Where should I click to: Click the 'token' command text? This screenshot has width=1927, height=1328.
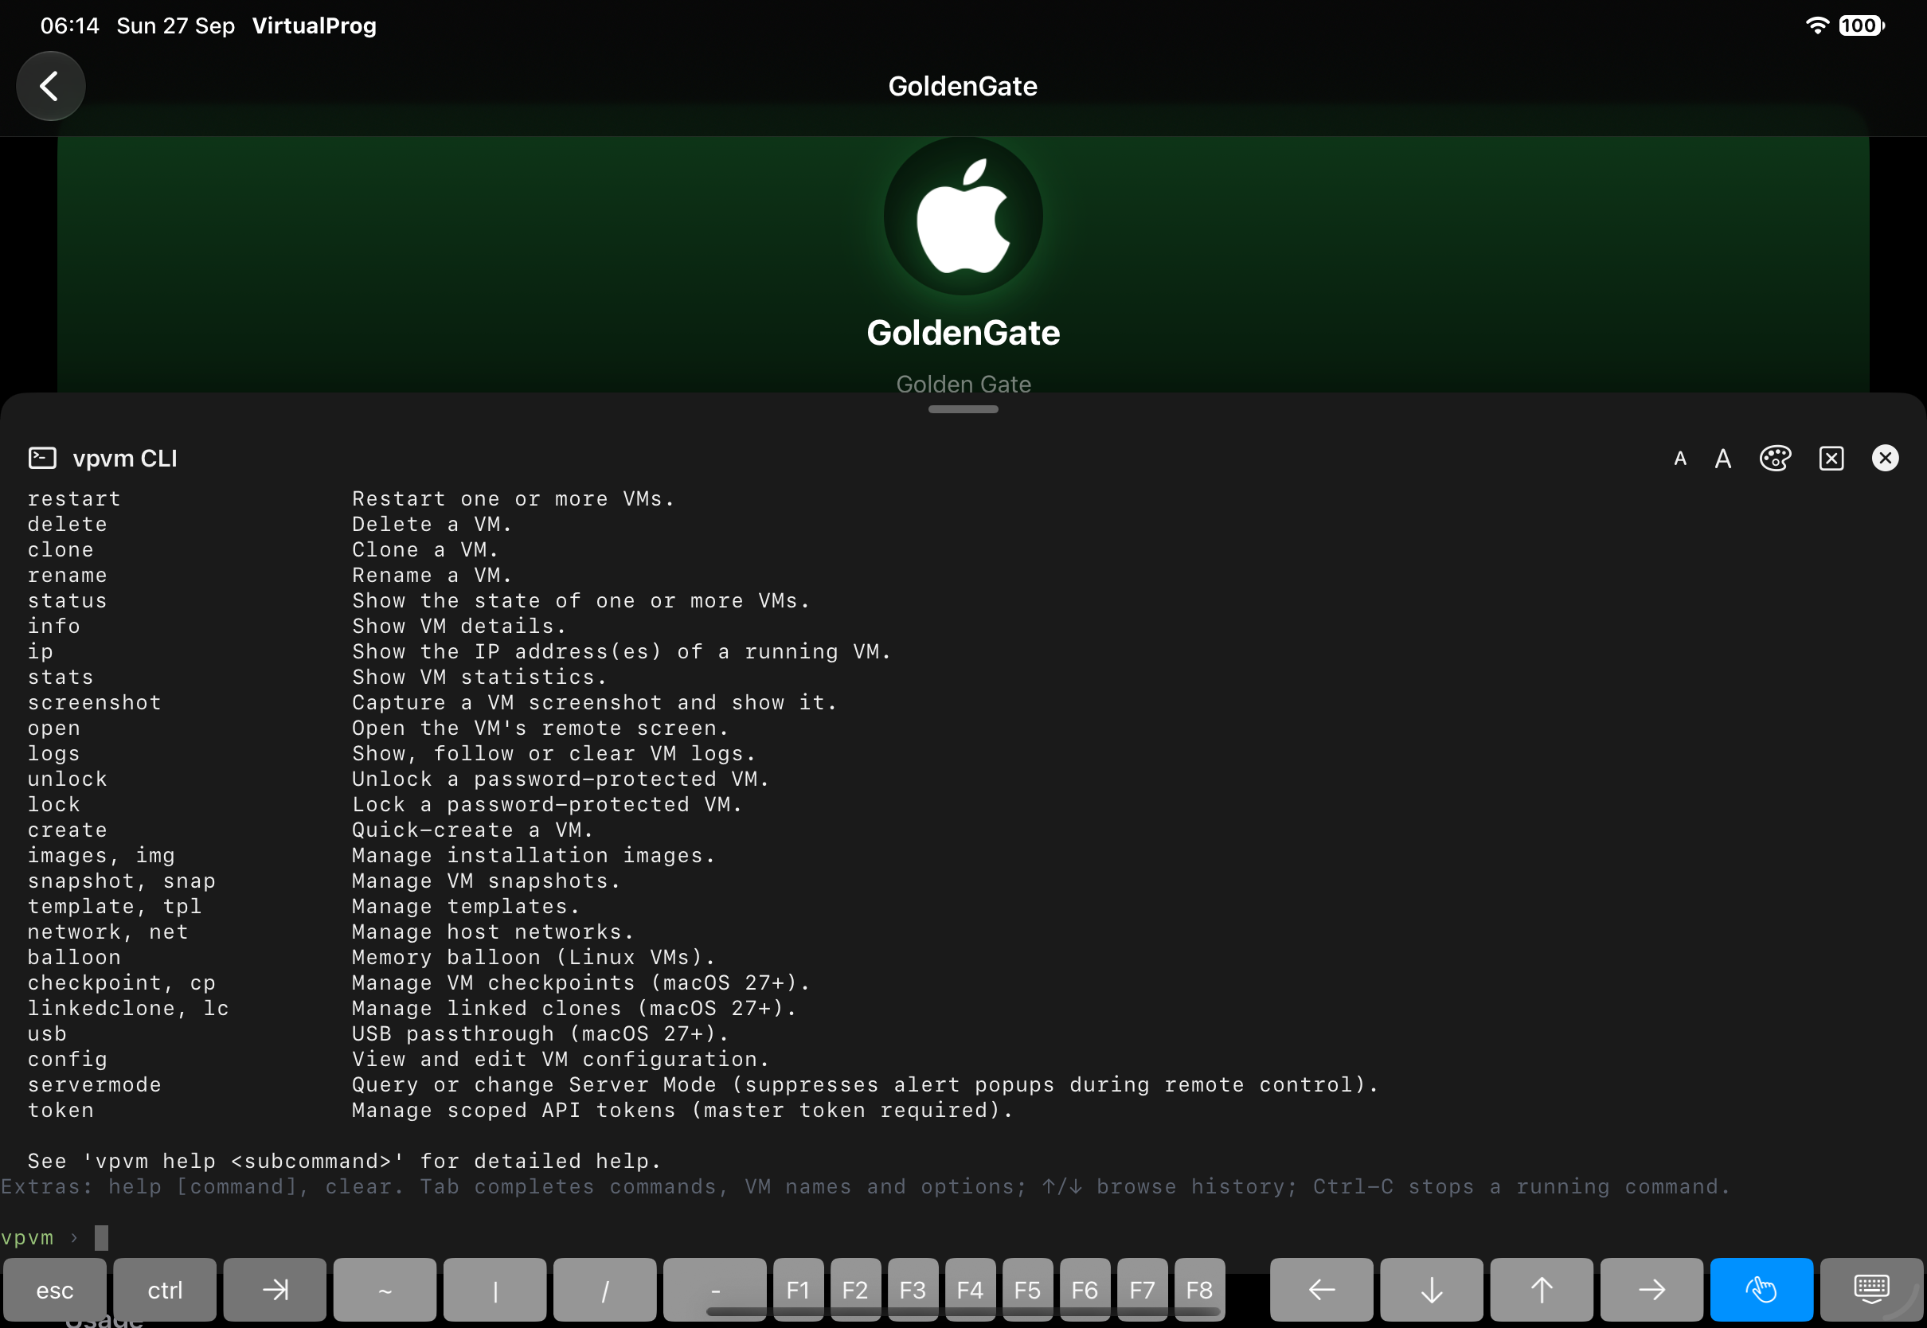point(61,1111)
